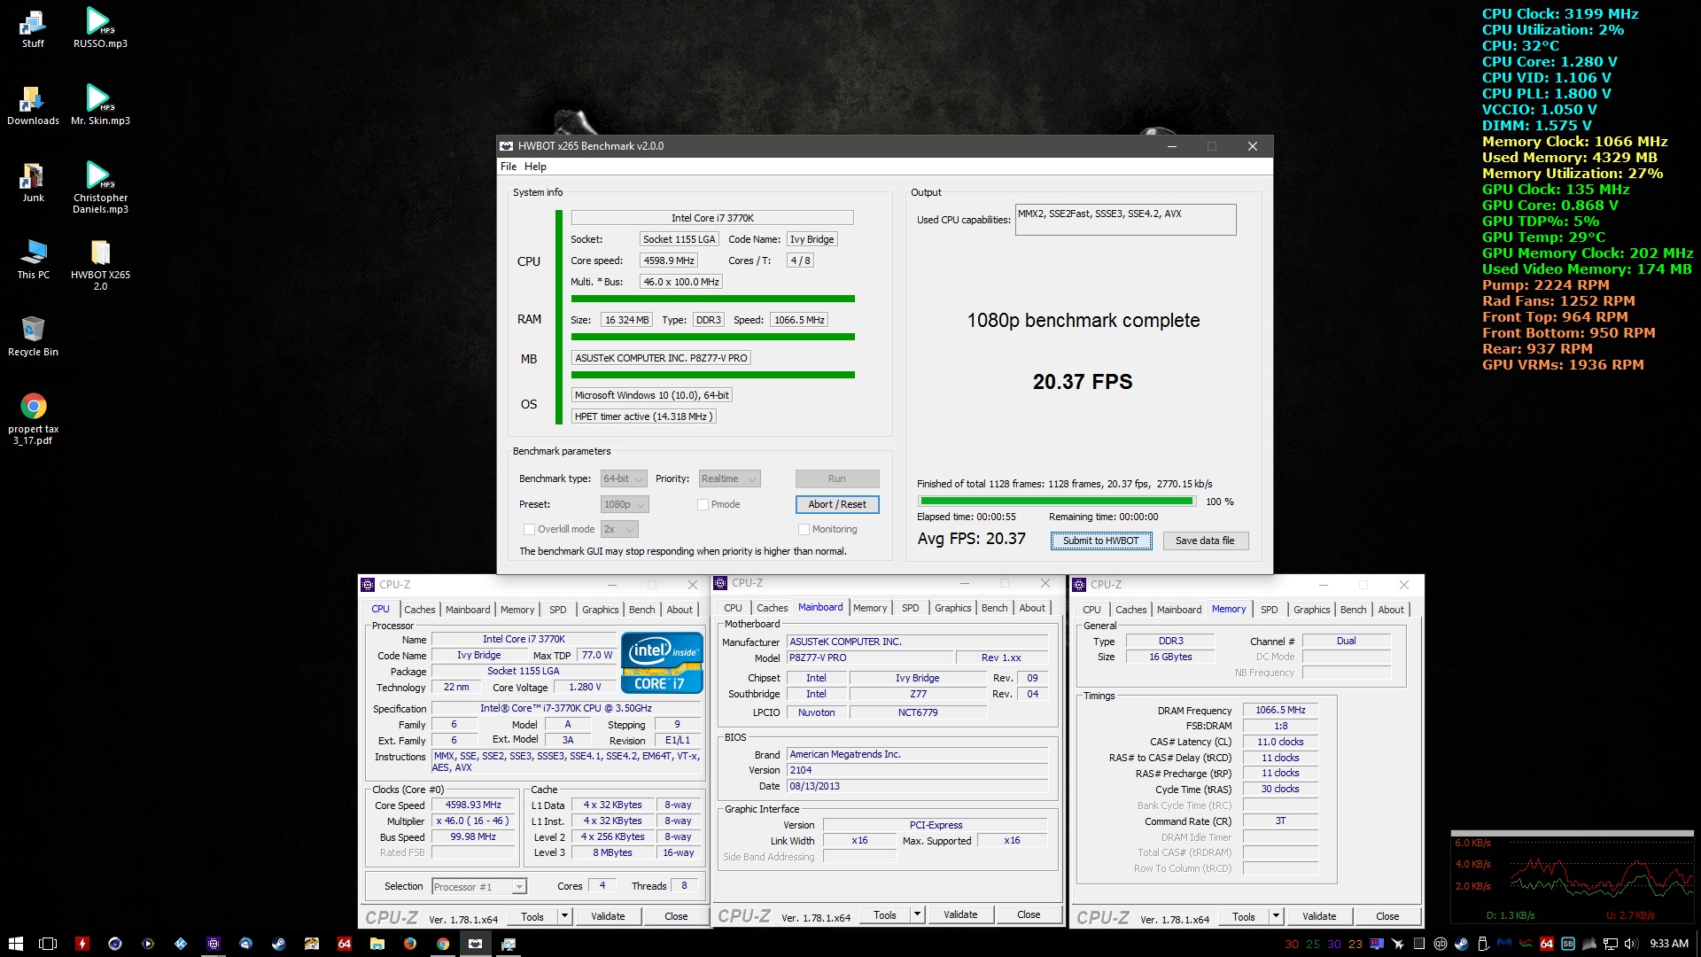The image size is (1701, 957).
Task: Launch Chrome from the taskbar
Action: (443, 944)
